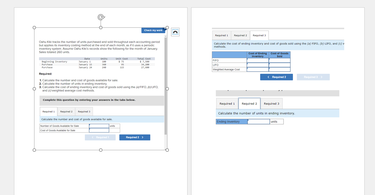This screenshot has width=375, height=195.
Task: Select Required 3 tab in lower right picture
Action: (x=272, y=104)
